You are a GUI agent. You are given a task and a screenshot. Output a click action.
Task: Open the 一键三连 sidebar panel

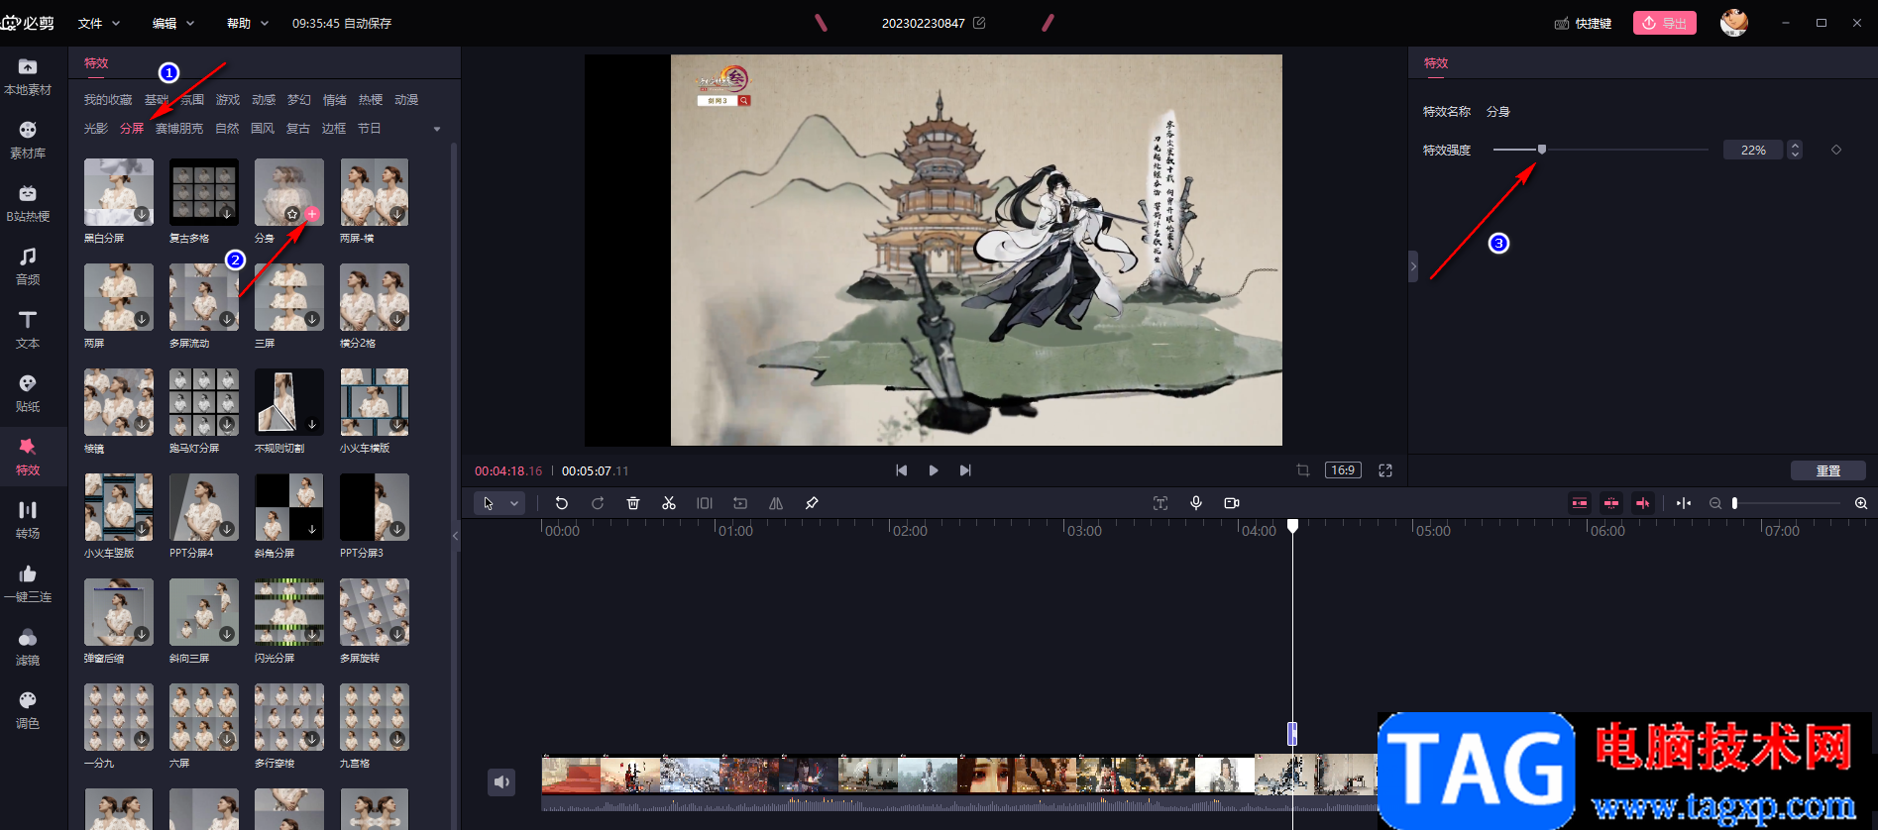coord(28,584)
